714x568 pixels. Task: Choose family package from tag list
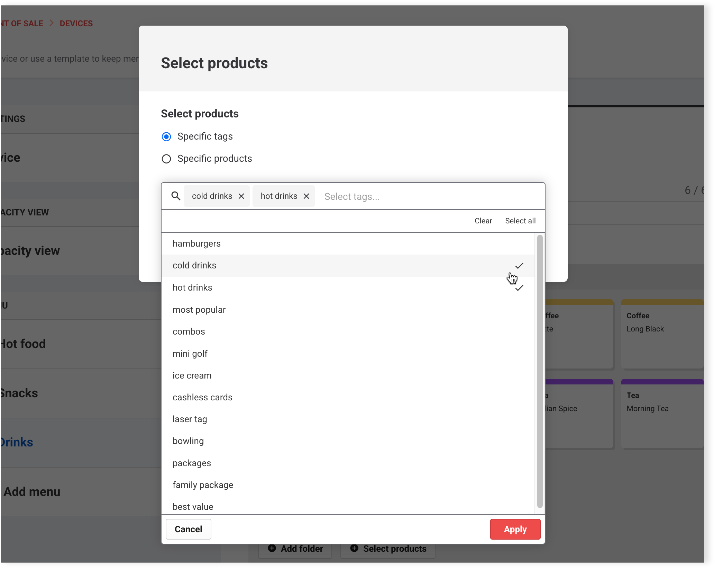click(203, 485)
